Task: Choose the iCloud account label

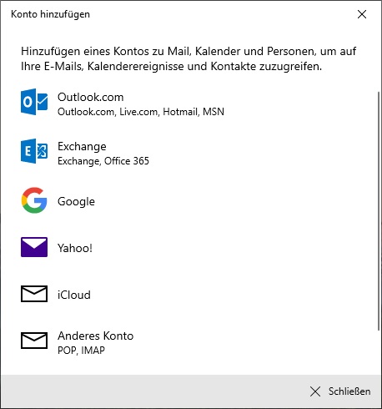Action: click(74, 295)
